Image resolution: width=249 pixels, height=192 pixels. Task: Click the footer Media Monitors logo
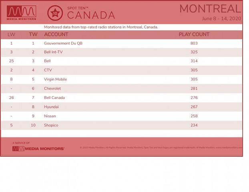click(x=38, y=149)
